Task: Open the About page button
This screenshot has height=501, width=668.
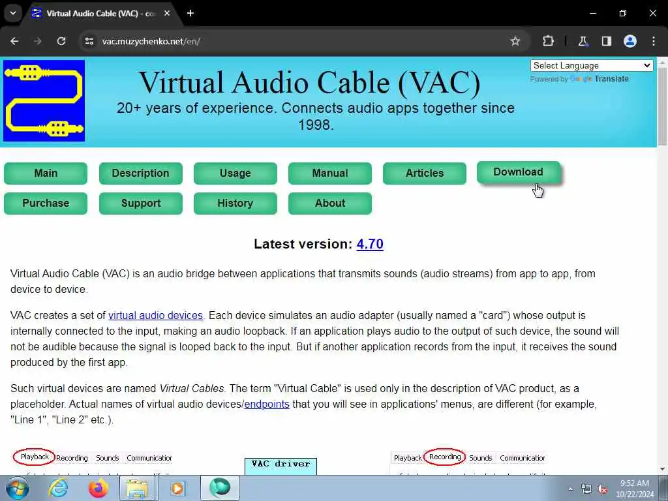Action: (329, 204)
